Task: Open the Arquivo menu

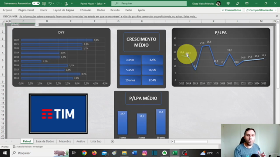Action: click(x=7, y=10)
